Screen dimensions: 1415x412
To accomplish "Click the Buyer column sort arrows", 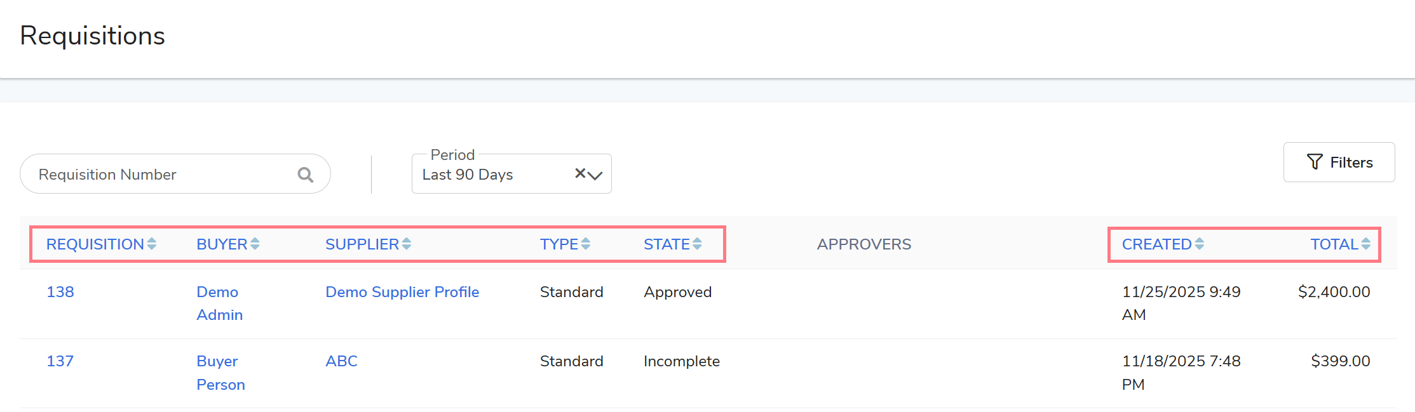I will click(255, 244).
